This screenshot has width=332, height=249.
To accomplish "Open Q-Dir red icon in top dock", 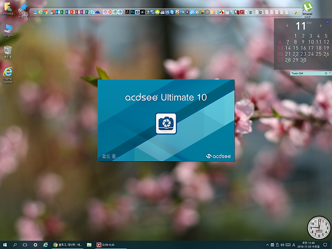I will pos(242,12).
